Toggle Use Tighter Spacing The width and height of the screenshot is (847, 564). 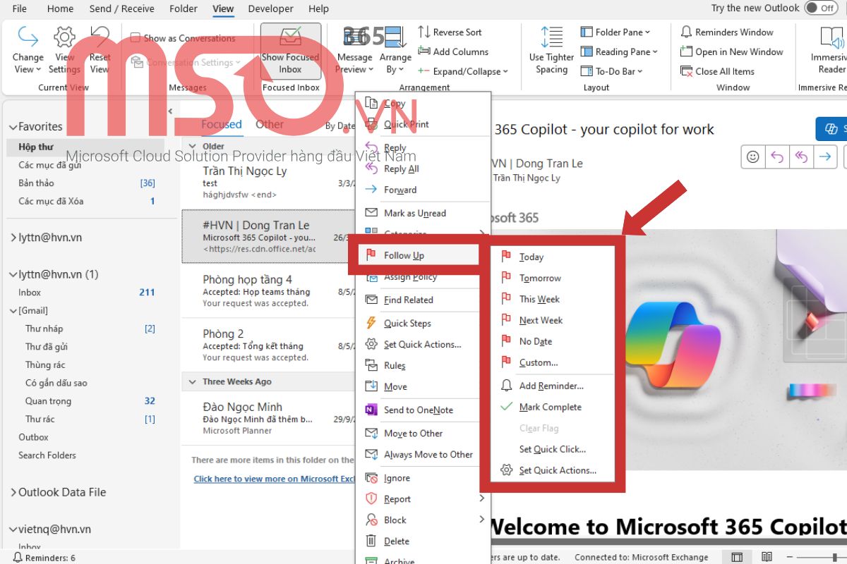pos(551,51)
